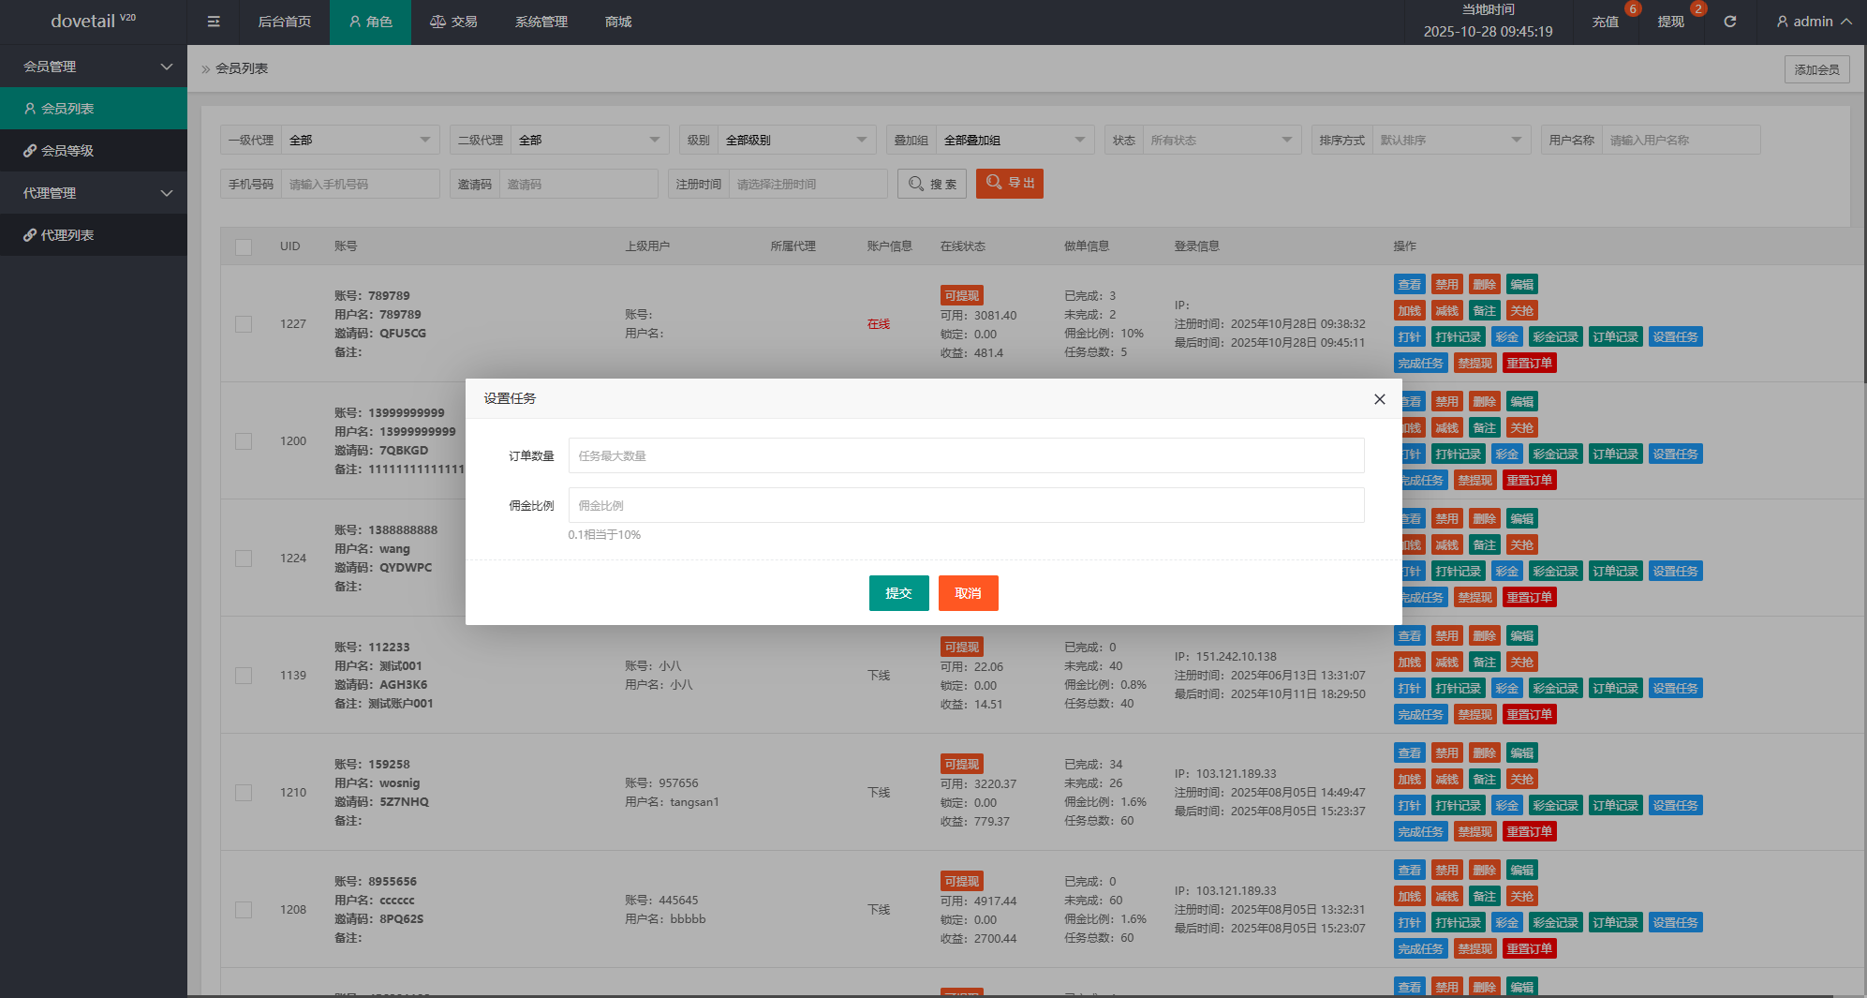Toggle the select-all checkbox in table header
Image resolution: width=1867 pixels, height=998 pixels.
click(244, 247)
